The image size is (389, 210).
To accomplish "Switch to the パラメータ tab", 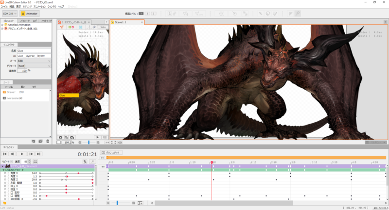I will [x=25, y=21].
